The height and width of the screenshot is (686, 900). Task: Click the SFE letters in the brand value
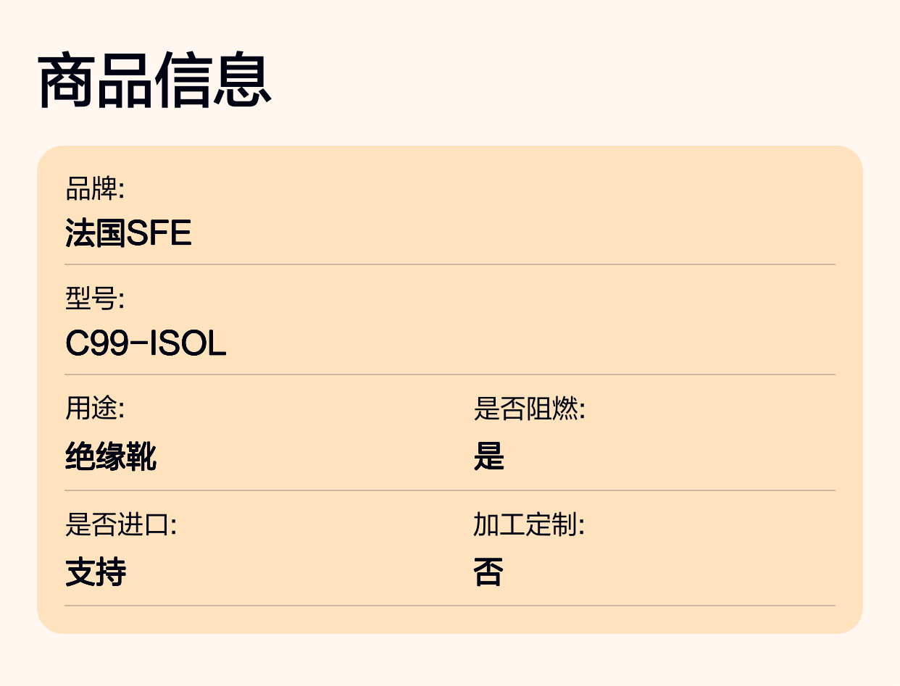tap(159, 233)
